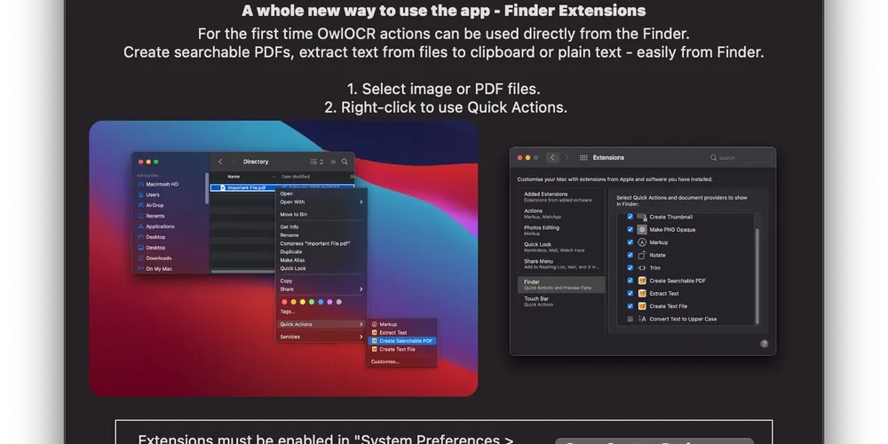The width and height of the screenshot is (888, 444).
Task: Enable the Convert Text to Upper Case checkbox
Action: 630,319
